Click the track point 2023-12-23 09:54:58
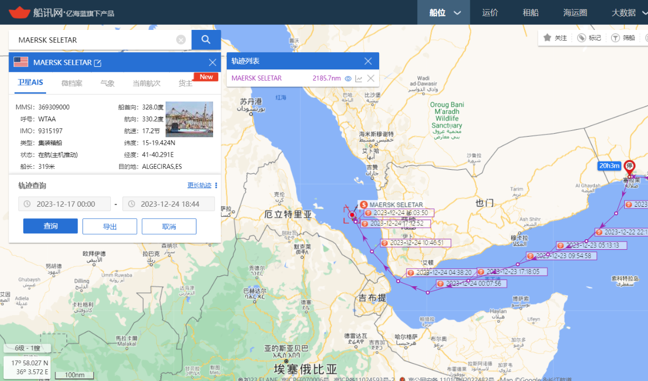Viewport: 648px width, 381px height. (x=561, y=256)
